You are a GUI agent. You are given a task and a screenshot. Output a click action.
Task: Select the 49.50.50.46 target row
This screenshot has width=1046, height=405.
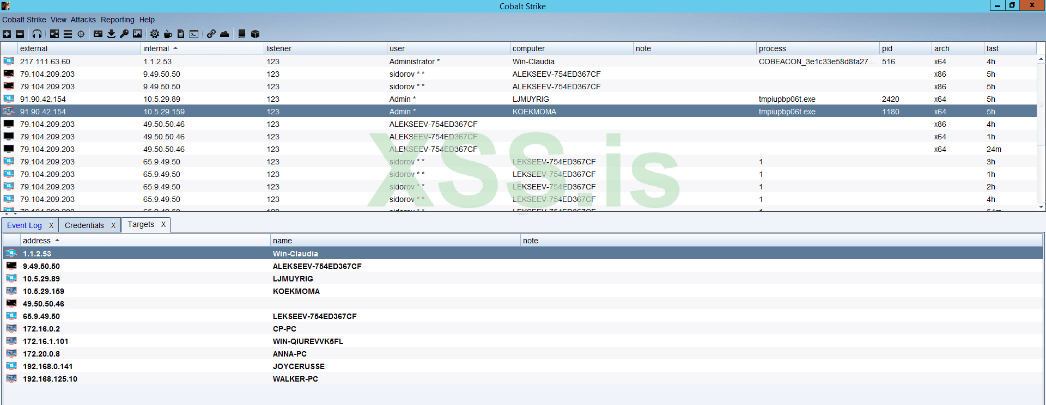[x=523, y=304]
